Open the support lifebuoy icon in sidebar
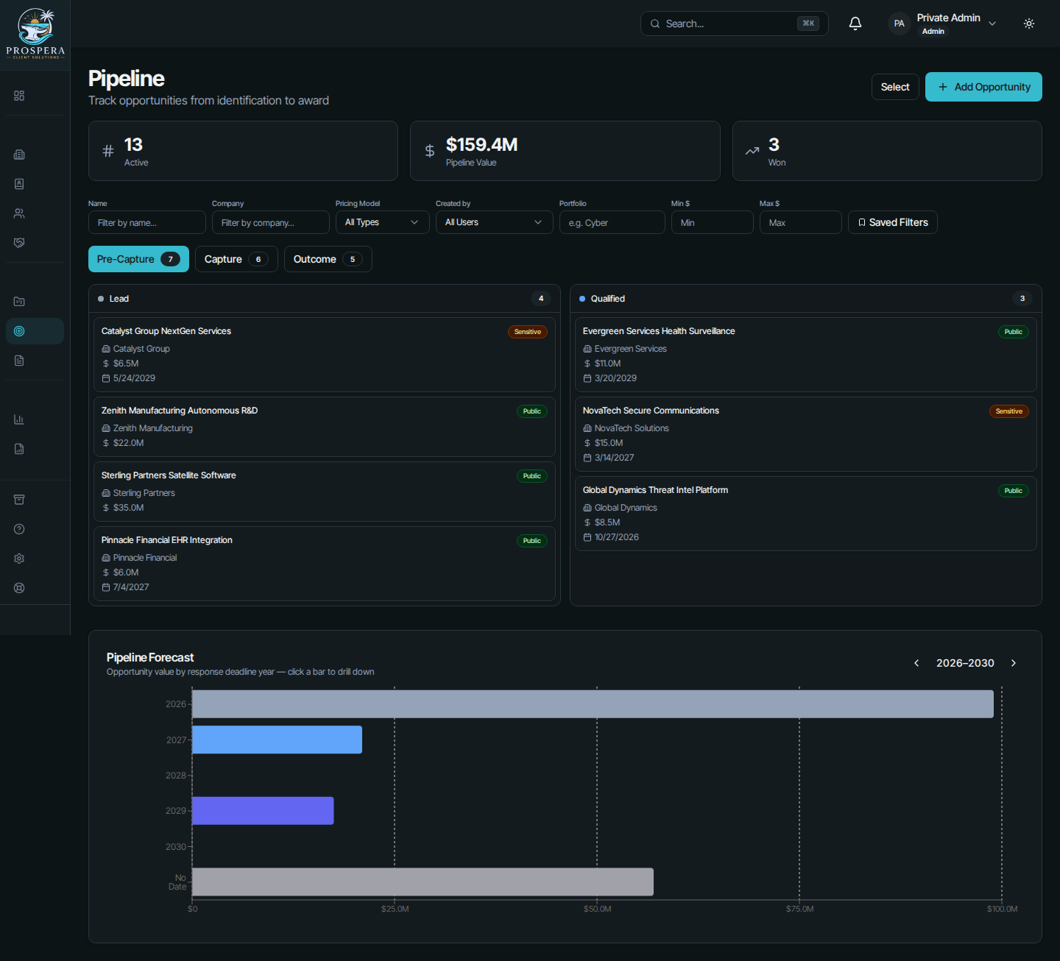Screen dimensions: 1060x961 point(19,588)
